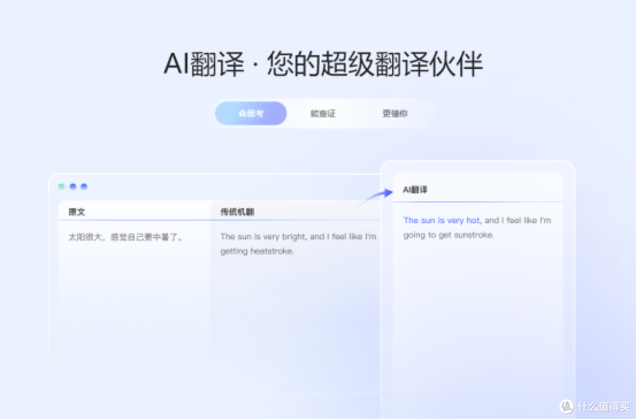The width and height of the screenshot is (636, 420).
Task: Open the 更懂你 tab
Action: click(x=395, y=113)
